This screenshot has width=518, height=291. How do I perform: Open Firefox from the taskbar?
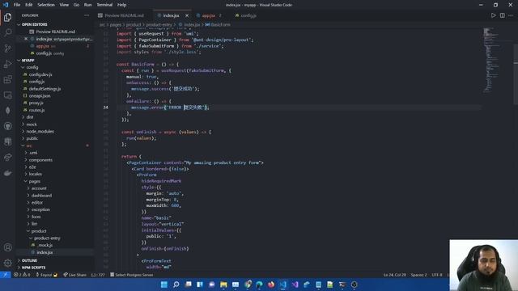pyautogui.click(x=271, y=285)
